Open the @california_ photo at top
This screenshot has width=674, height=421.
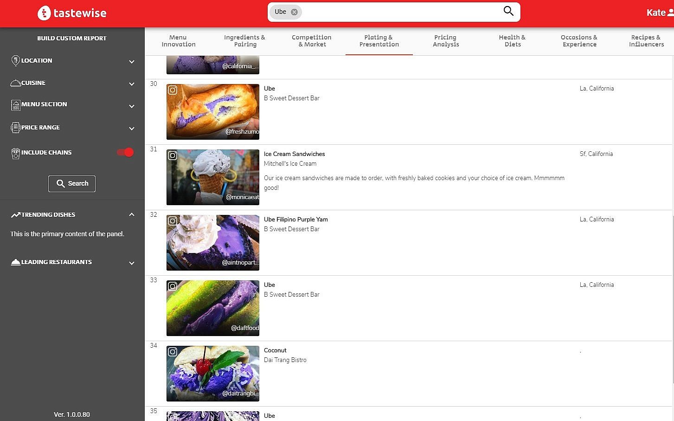[213, 65]
